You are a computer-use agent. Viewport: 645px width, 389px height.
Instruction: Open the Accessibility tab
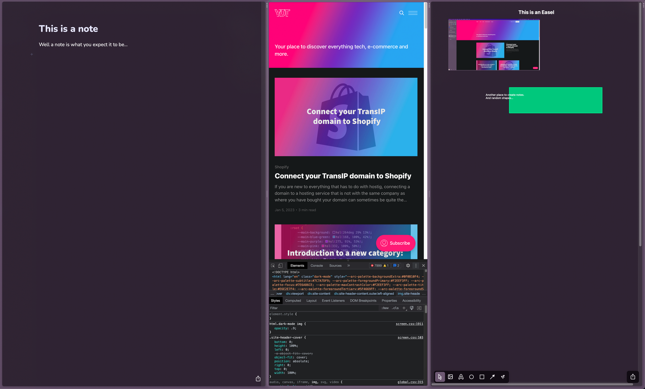[412, 301]
